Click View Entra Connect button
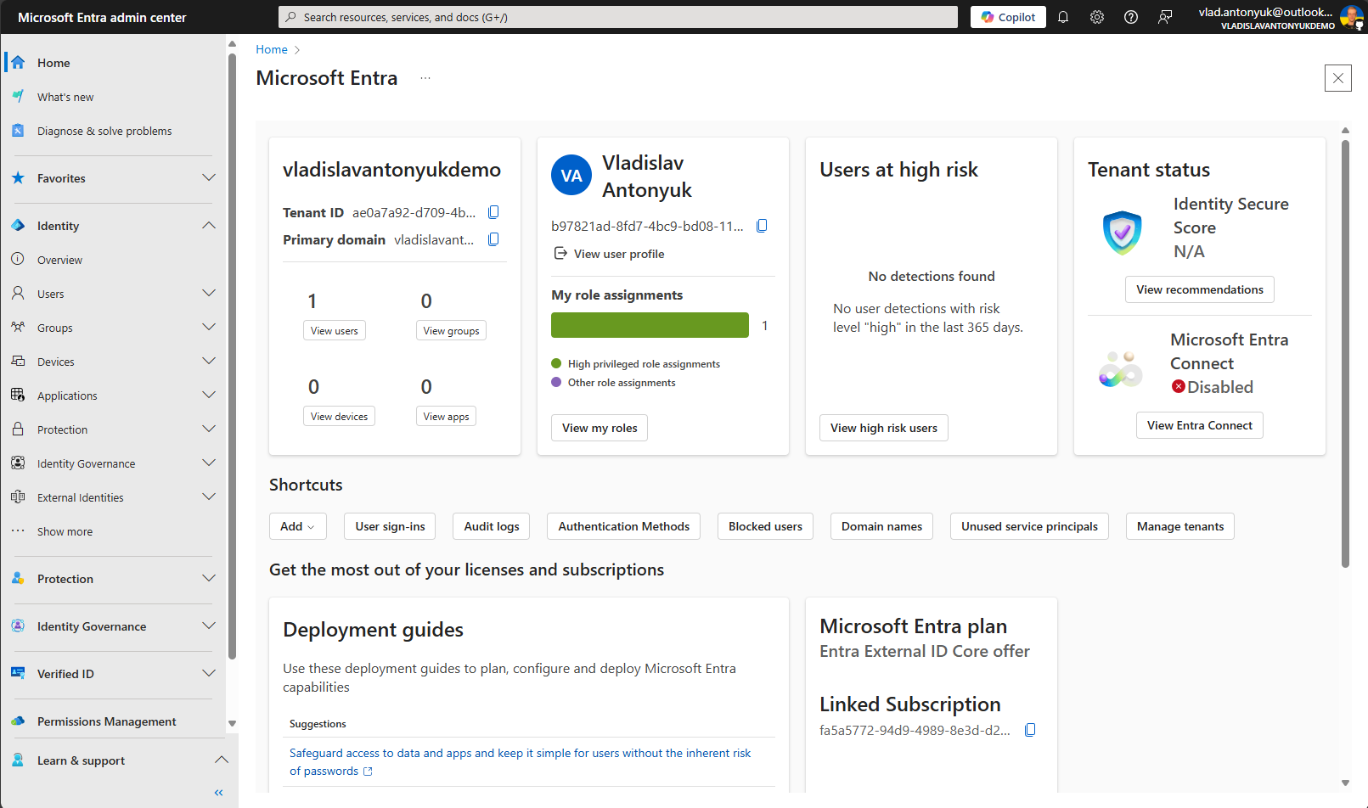Image resolution: width=1368 pixels, height=808 pixels. (1200, 425)
